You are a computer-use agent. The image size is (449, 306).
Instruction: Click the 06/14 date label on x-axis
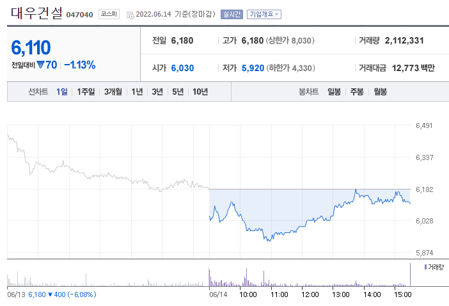[218, 294]
